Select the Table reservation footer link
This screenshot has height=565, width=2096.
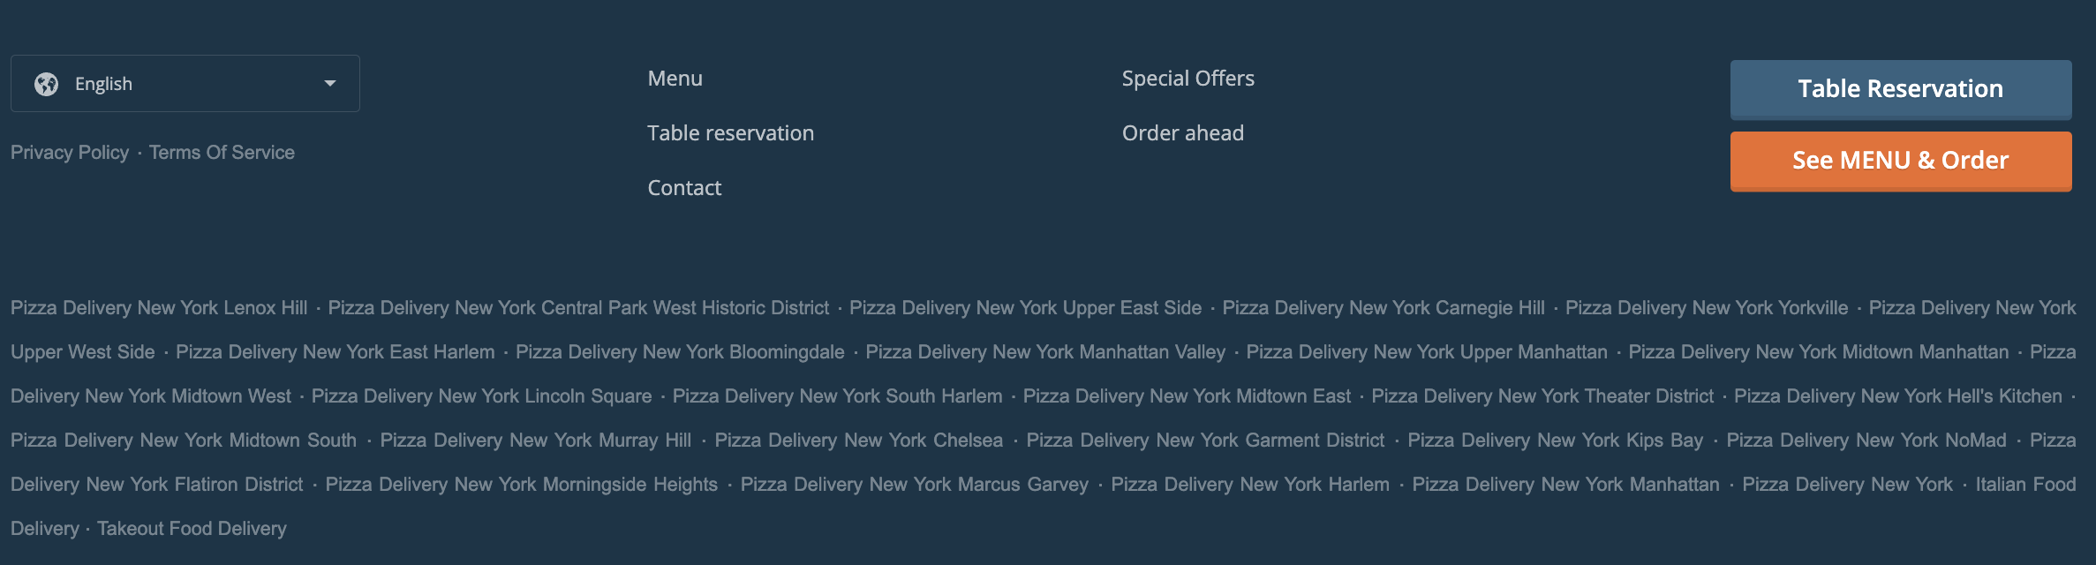(x=731, y=133)
